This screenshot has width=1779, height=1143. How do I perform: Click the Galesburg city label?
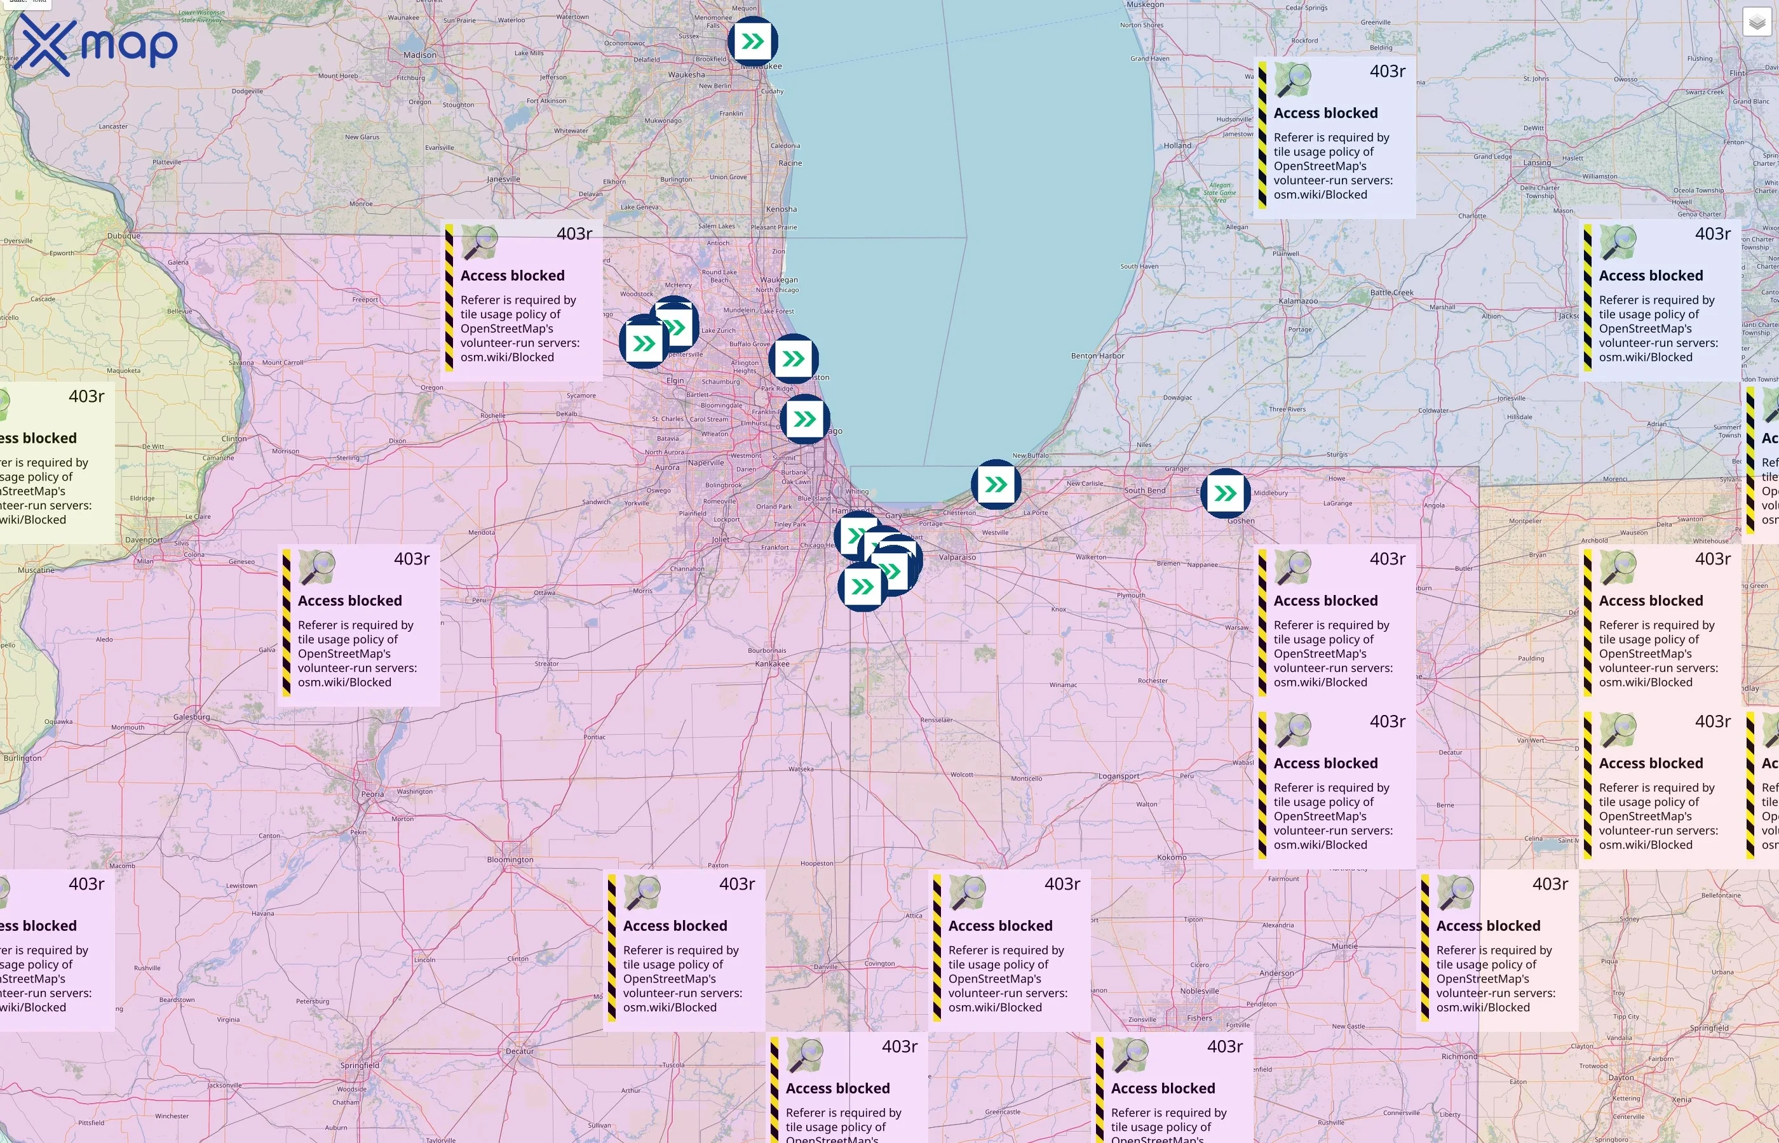pos(192,717)
